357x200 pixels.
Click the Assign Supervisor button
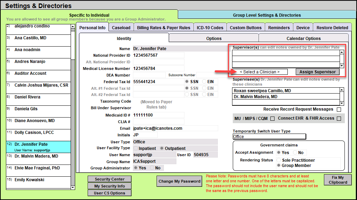[318, 72]
